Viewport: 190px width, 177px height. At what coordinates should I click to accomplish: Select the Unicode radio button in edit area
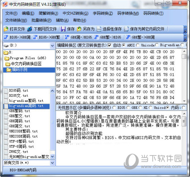click(138, 45)
